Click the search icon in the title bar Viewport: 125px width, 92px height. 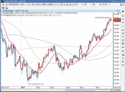[x=115, y=1]
